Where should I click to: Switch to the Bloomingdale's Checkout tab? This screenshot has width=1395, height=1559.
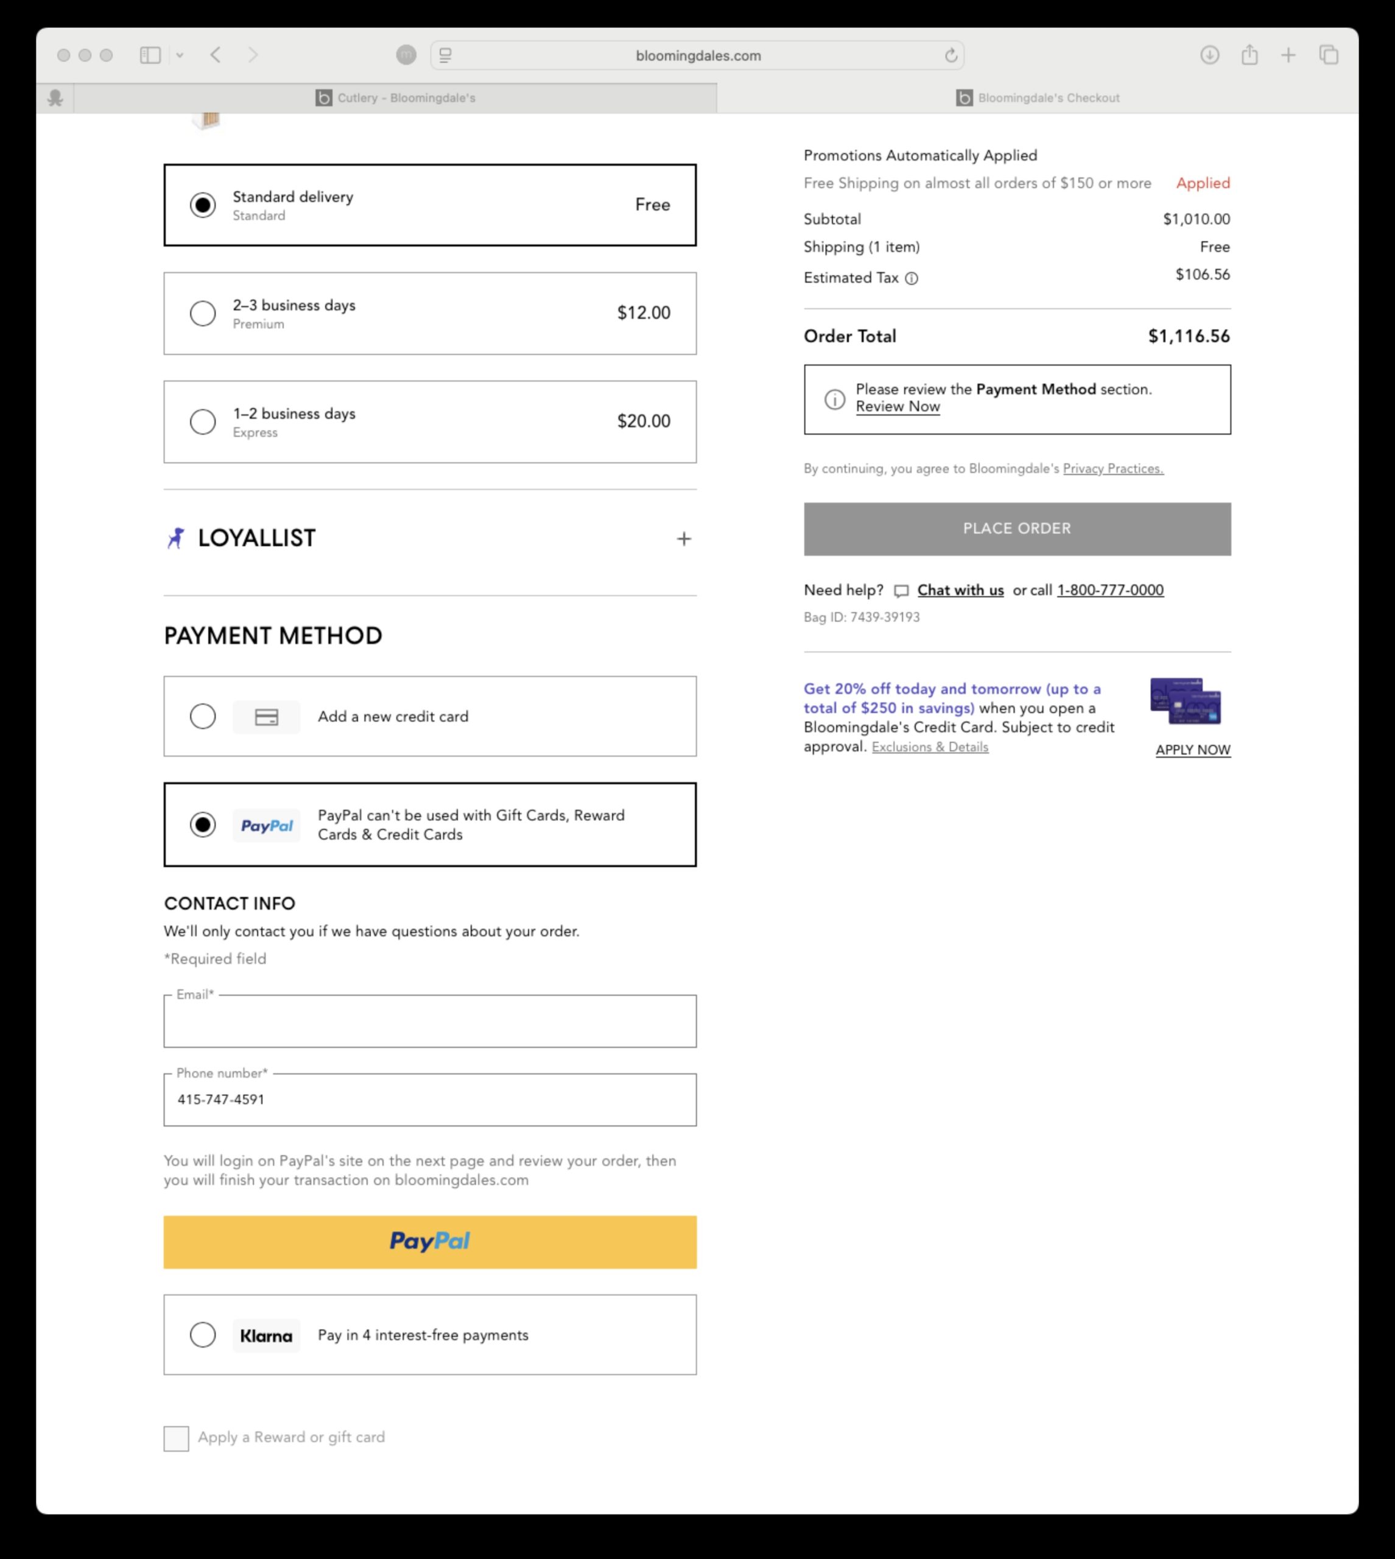1038,98
